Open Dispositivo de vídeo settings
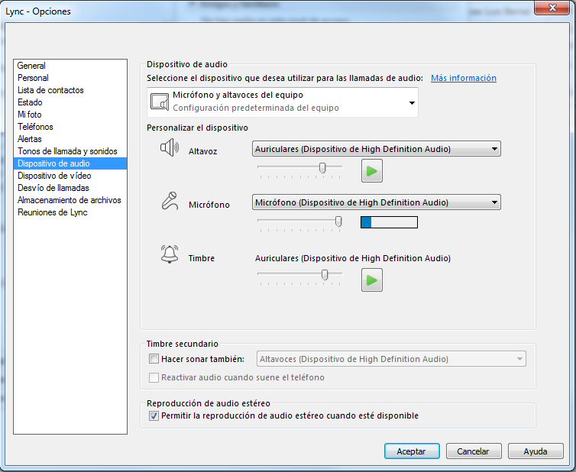Viewport: 576px width, 472px height. (70, 176)
